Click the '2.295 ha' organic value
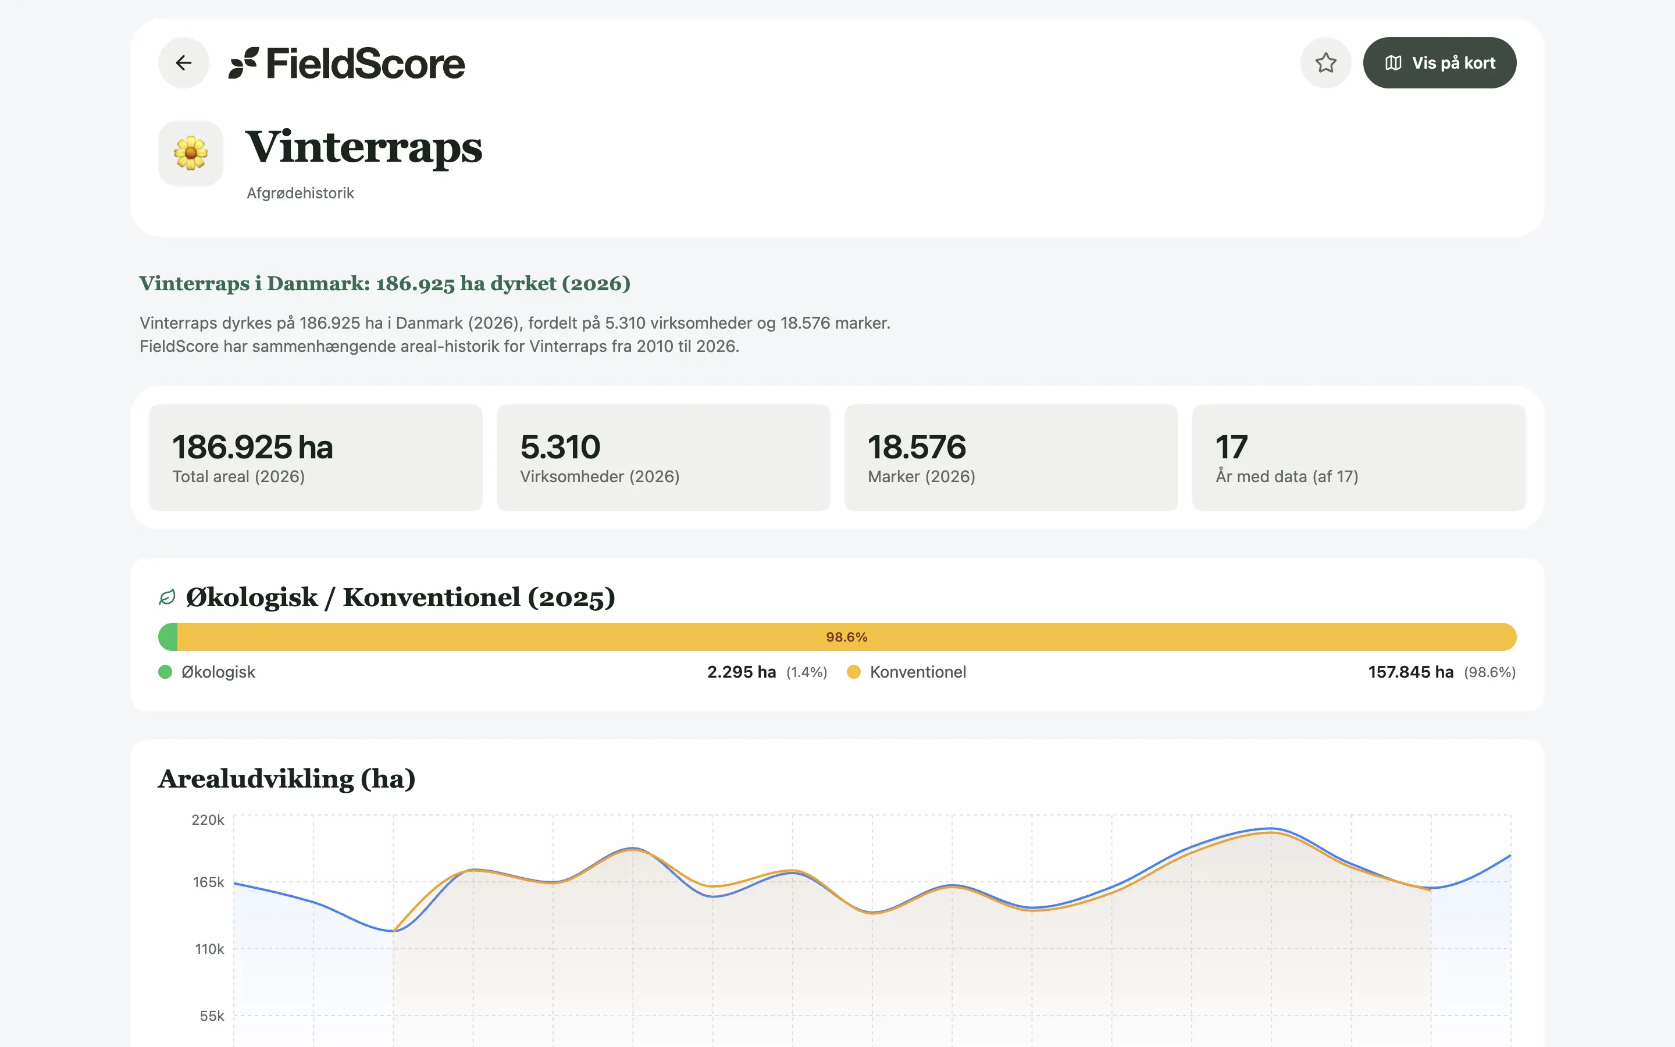The width and height of the screenshot is (1675, 1047). (742, 672)
